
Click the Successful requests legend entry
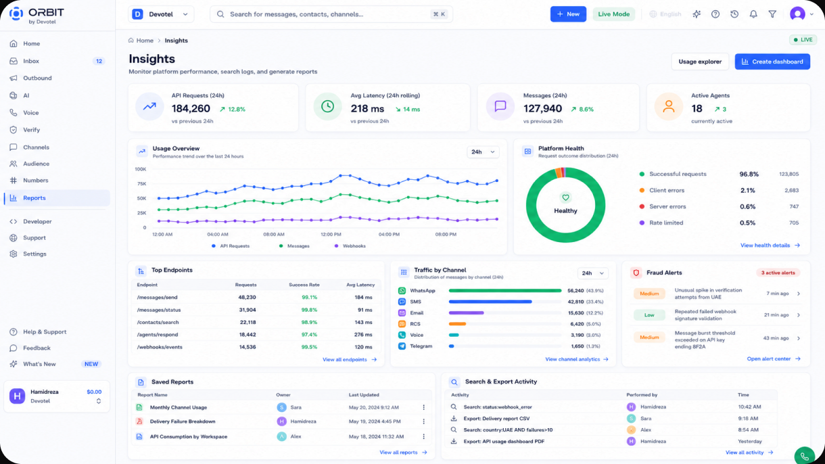(x=719, y=175)
